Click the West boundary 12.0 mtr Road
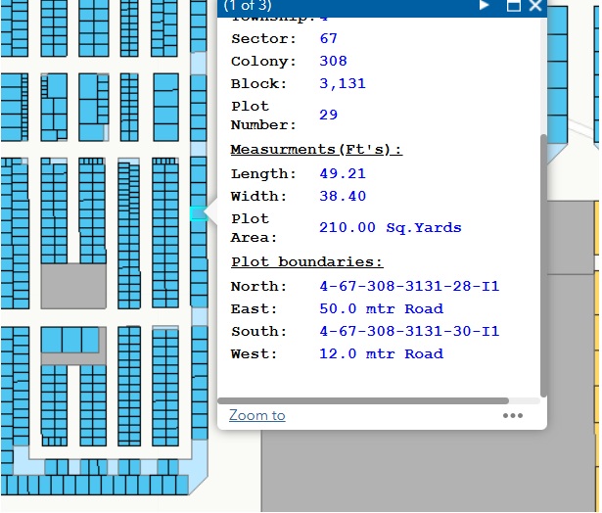 click(381, 353)
